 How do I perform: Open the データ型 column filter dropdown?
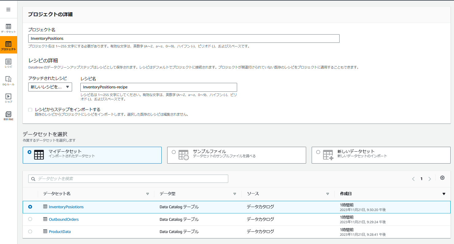pos(235,194)
